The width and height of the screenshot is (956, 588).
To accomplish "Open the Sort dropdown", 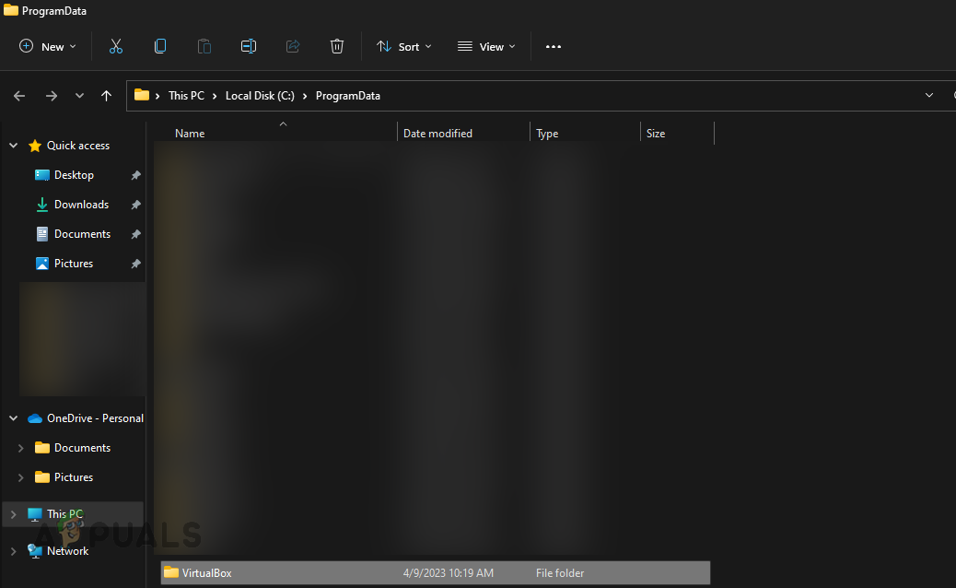I will [403, 46].
